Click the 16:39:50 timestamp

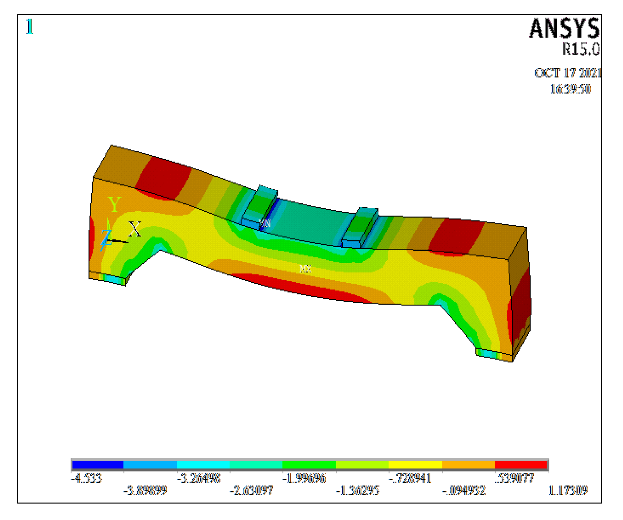coord(571,89)
